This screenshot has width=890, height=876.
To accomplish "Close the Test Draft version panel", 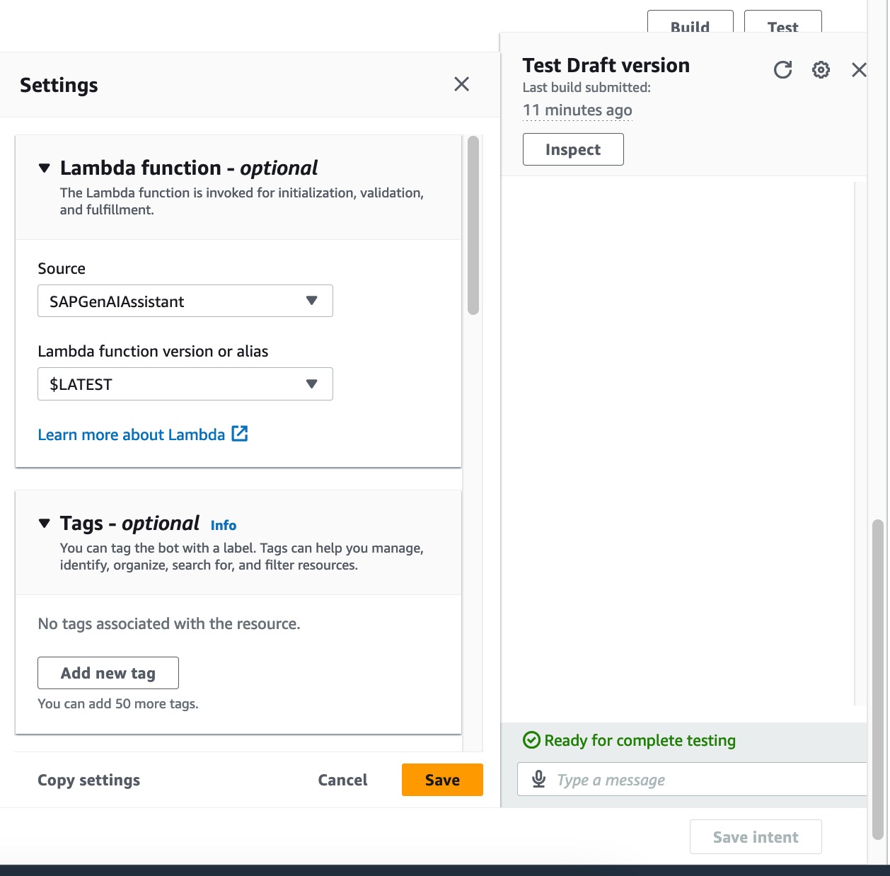I will pos(859,70).
